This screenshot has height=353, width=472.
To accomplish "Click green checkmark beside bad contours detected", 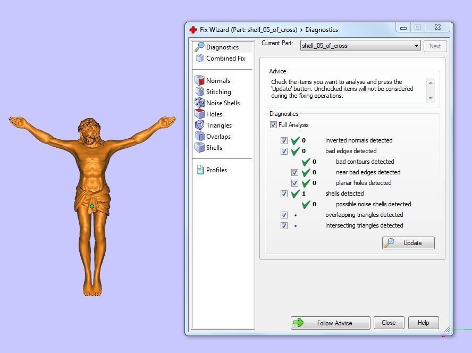I will [x=306, y=162].
